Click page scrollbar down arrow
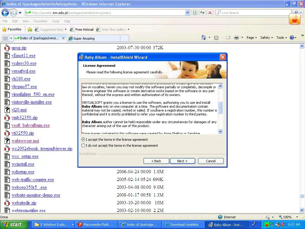Viewport: 305px width, 229px height. 302,210
